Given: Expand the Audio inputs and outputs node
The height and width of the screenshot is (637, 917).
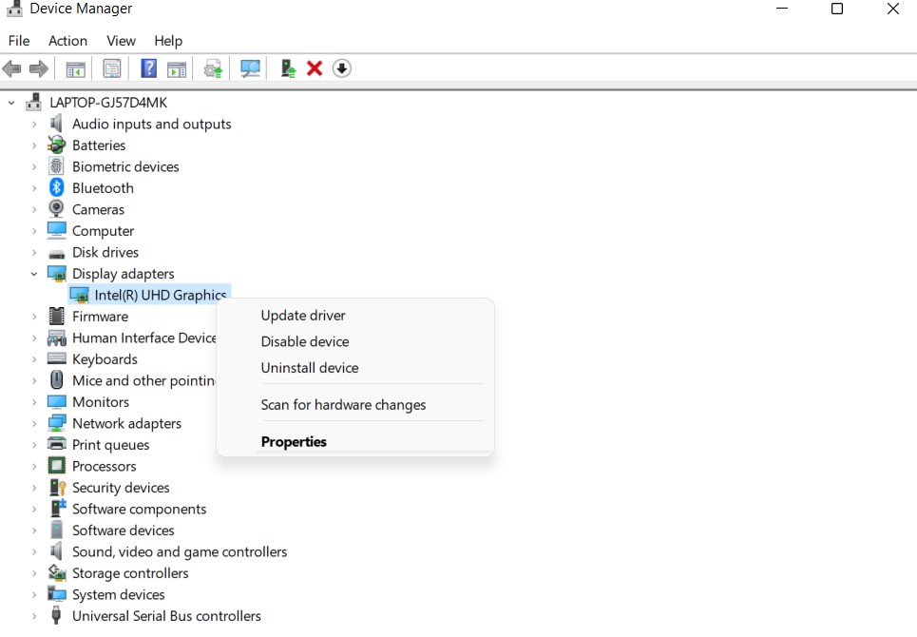Looking at the screenshot, I should 34,125.
